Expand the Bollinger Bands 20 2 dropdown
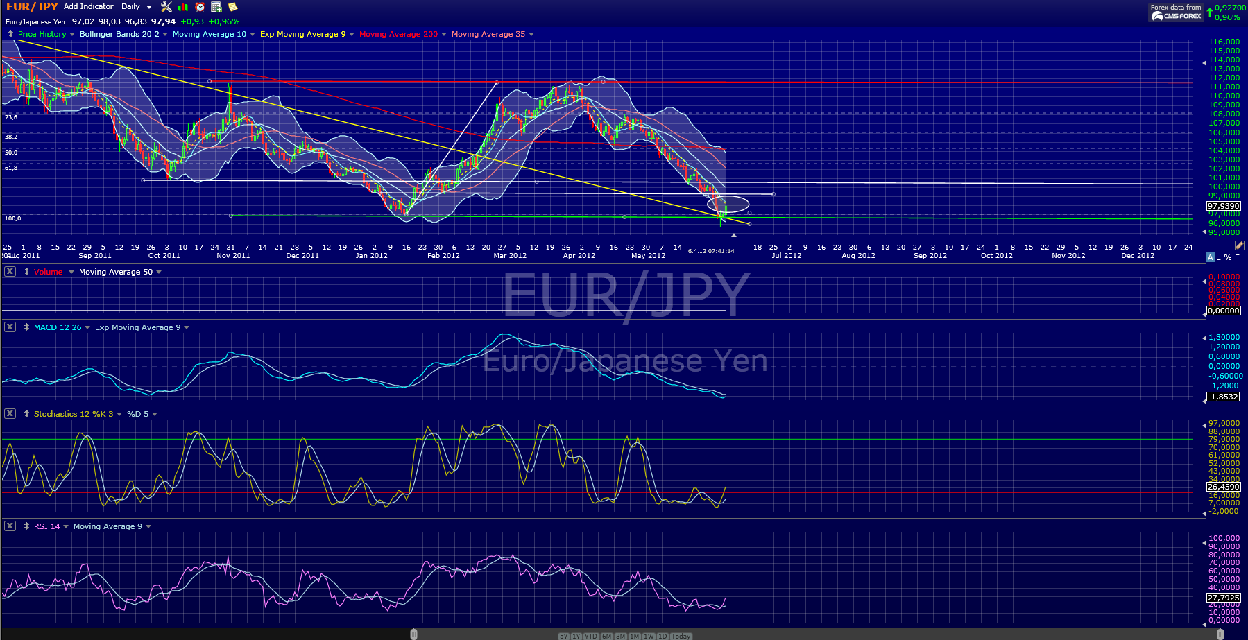The height and width of the screenshot is (640, 1248). click(165, 35)
